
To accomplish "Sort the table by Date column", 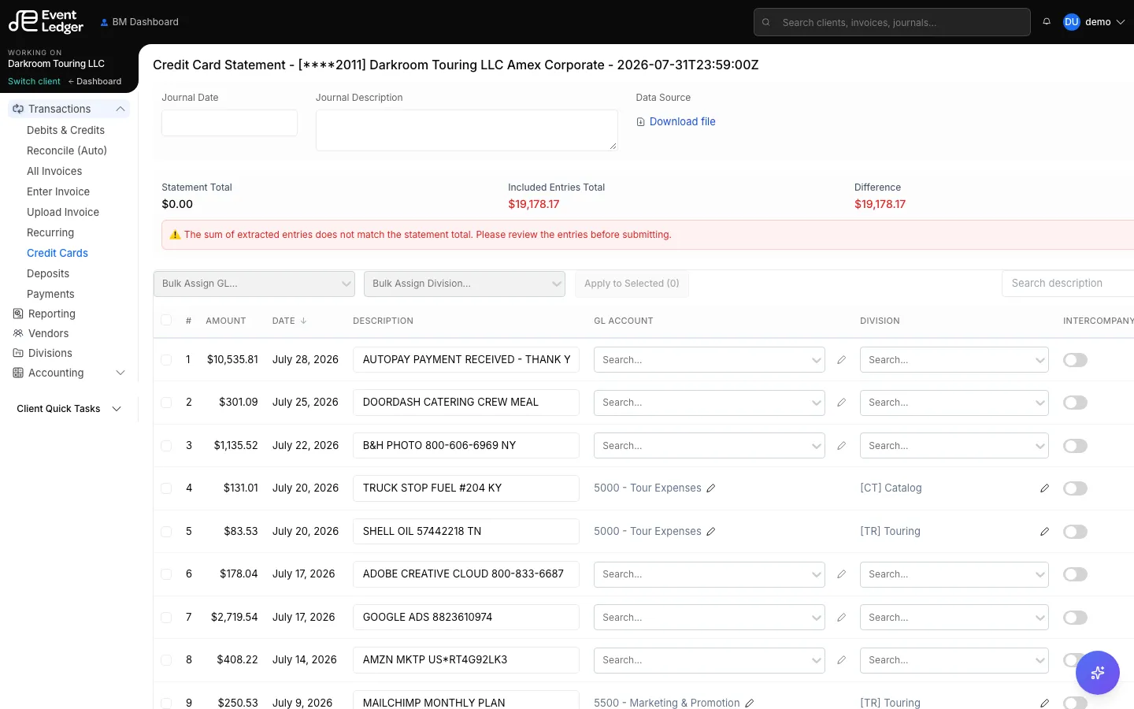I will (289, 321).
